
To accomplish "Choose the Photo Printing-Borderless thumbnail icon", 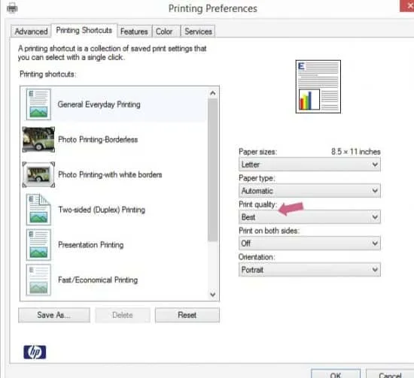I will [x=38, y=140].
